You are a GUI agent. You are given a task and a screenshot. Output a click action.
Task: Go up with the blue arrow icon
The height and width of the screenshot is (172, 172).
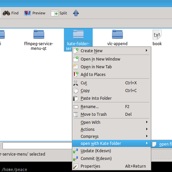[x=76, y=13]
